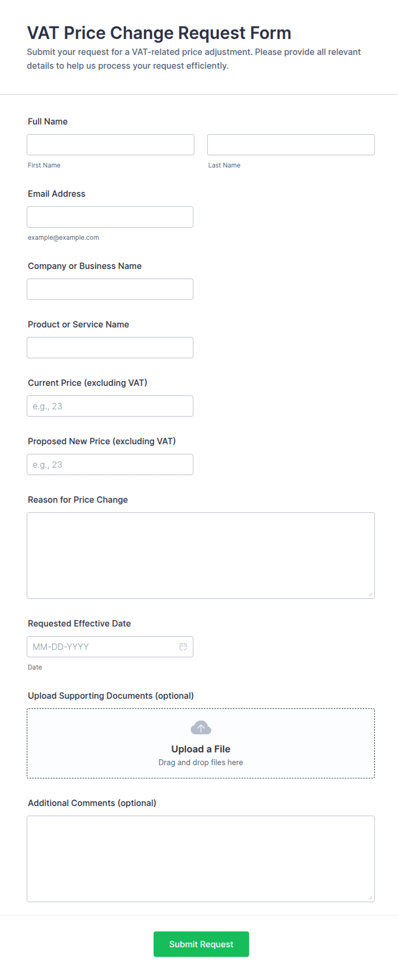398x978 pixels.
Task: Click the Full Name label
Action: click(48, 122)
